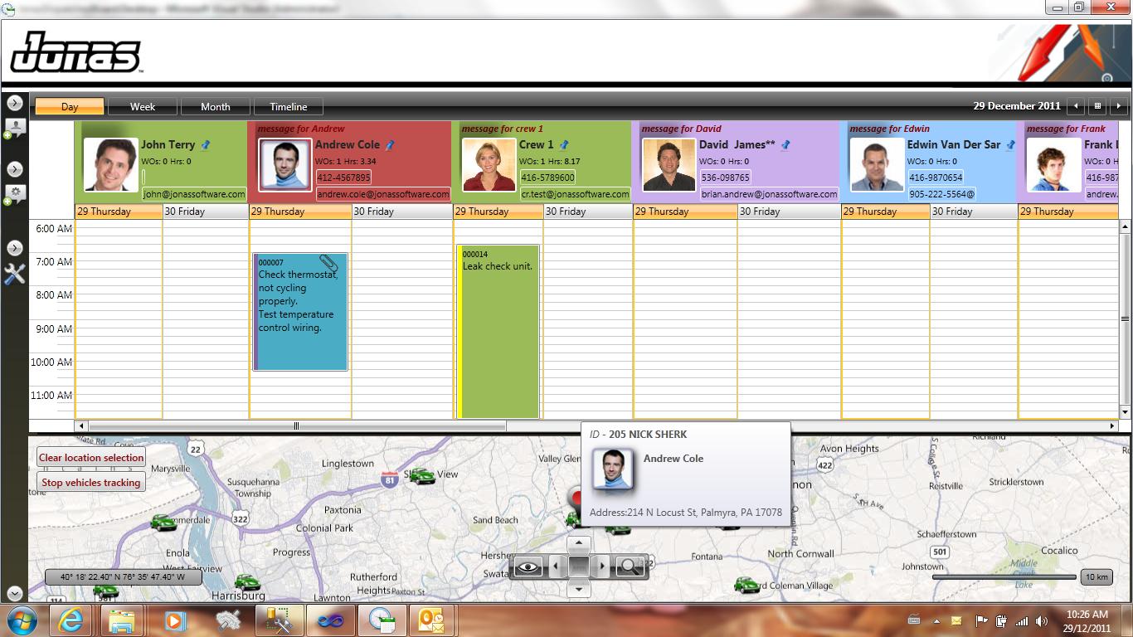Open work order 000007 Check thermostat
The height and width of the screenshot is (637, 1133).
[300, 312]
